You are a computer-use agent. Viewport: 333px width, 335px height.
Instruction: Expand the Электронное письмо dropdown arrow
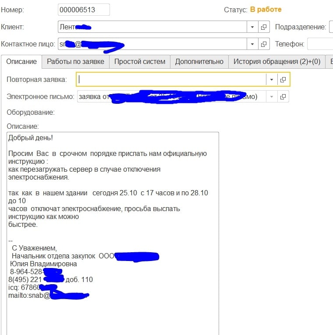[272, 97]
